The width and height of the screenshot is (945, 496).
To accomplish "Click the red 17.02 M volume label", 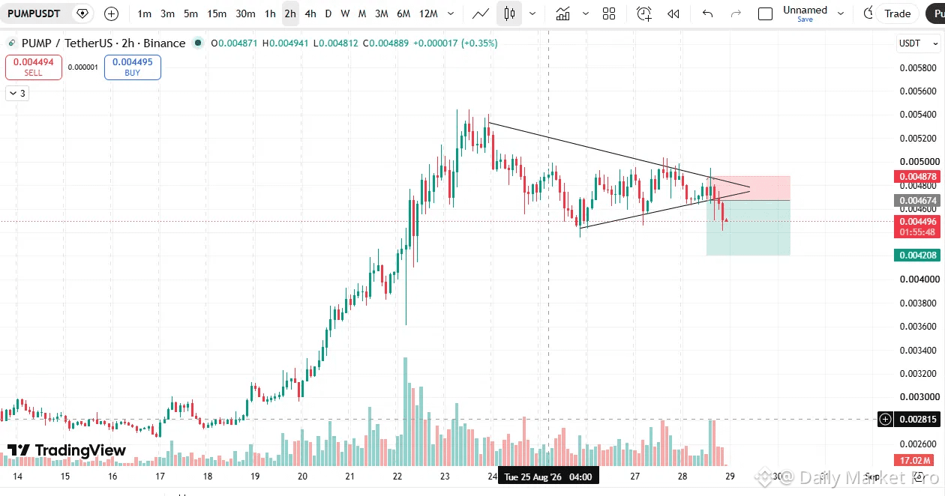I will point(914,460).
